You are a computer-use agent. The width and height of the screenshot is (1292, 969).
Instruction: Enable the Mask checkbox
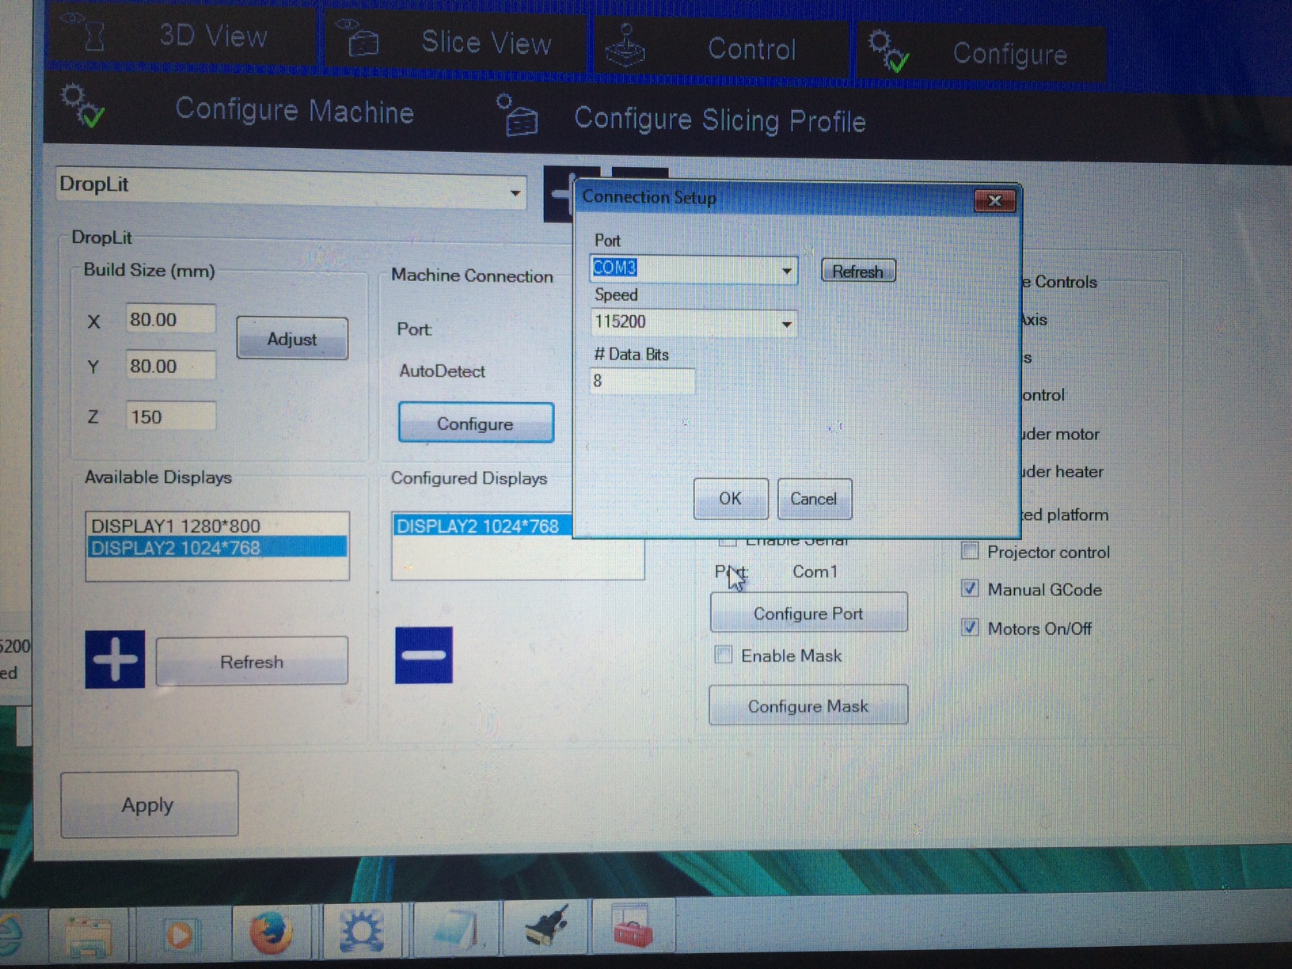tap(723, 655)
